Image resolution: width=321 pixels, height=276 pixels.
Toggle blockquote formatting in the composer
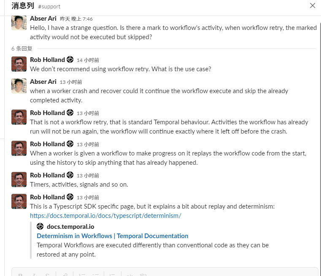coord(112,275)
